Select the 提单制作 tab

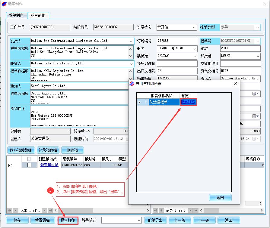[16, 15]
